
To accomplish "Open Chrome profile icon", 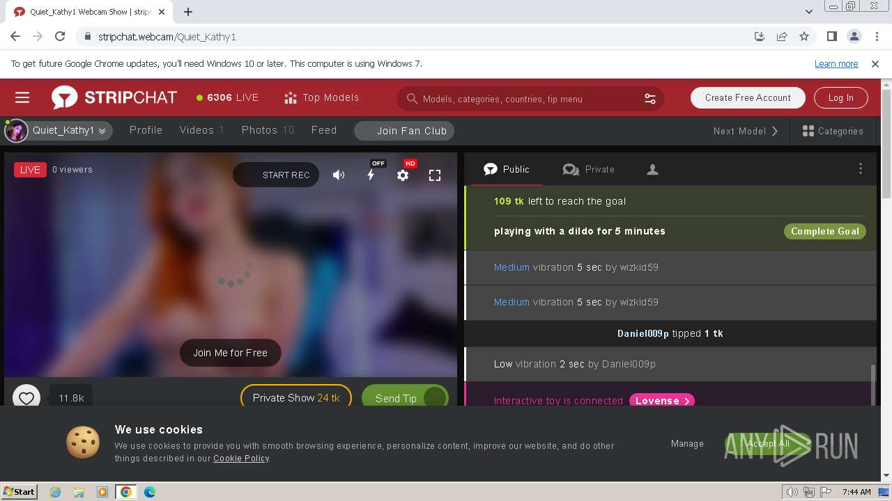I will (854, 37).
